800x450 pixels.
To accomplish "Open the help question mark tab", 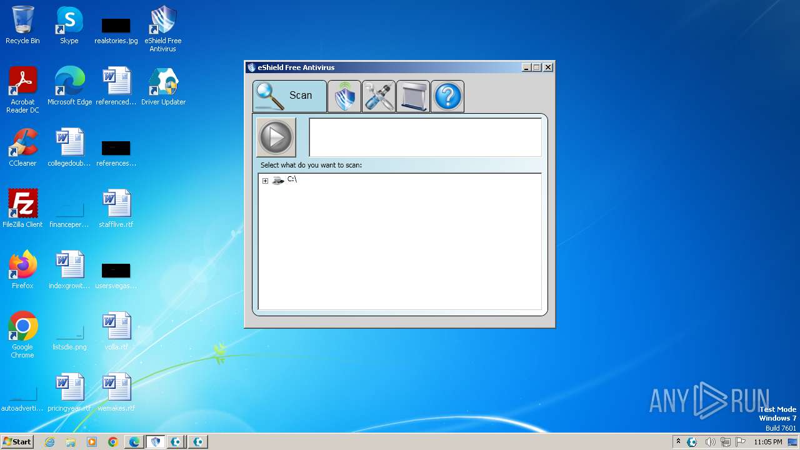I will tap(447, 96).
